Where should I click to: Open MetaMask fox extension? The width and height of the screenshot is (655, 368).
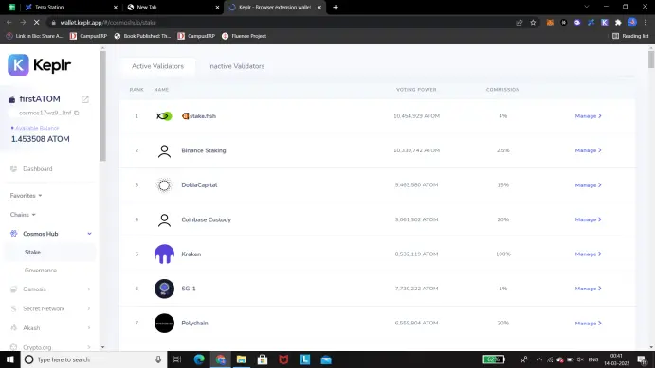point(550,23)
